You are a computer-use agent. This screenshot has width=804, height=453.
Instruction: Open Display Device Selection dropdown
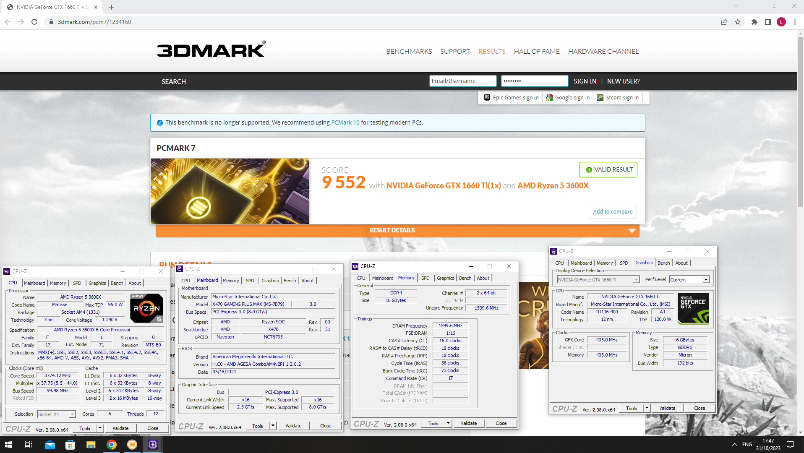(x=598, y=280)
